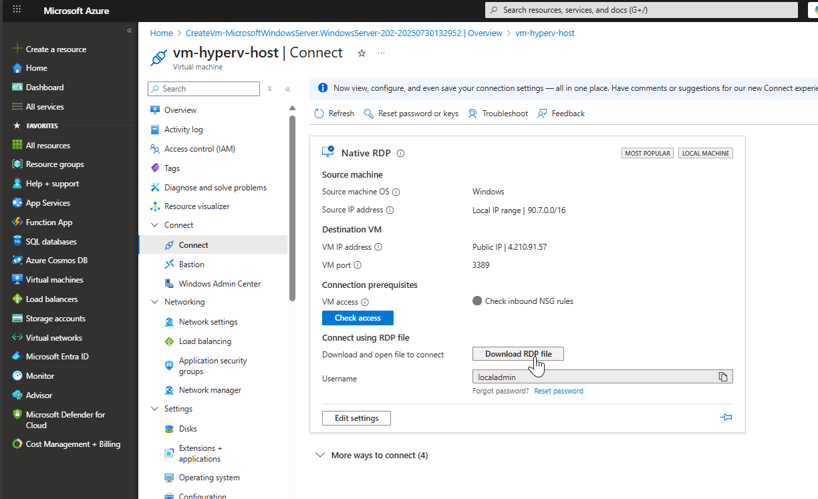
Task: Open Advisor from favorites
Action: pyautogui.click(x=39, y=395)
